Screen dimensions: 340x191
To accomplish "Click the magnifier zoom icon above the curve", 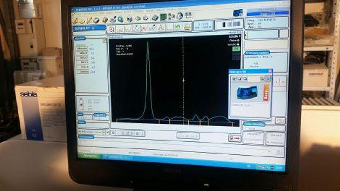I will tap(112, 29).
